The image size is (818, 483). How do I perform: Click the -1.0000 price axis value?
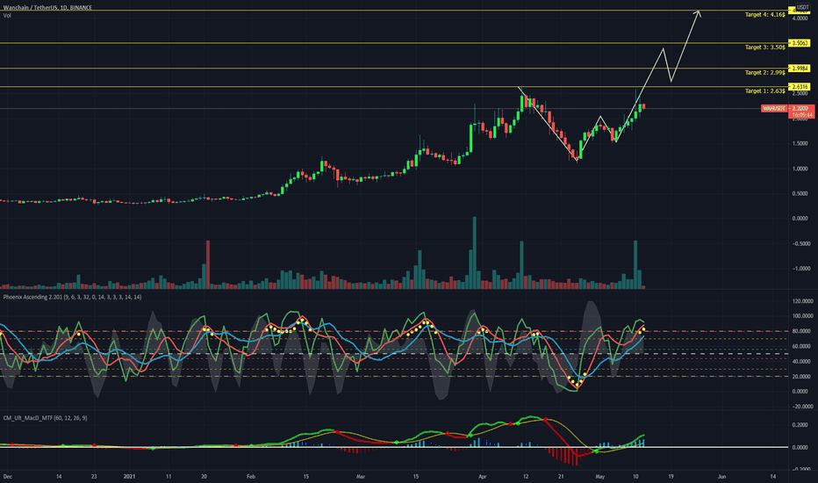tap(800, 269)
